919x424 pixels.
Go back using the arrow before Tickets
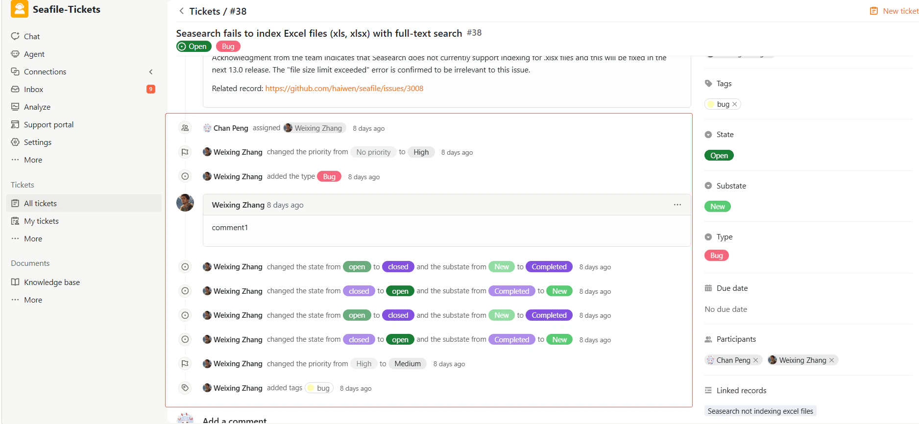181,11
